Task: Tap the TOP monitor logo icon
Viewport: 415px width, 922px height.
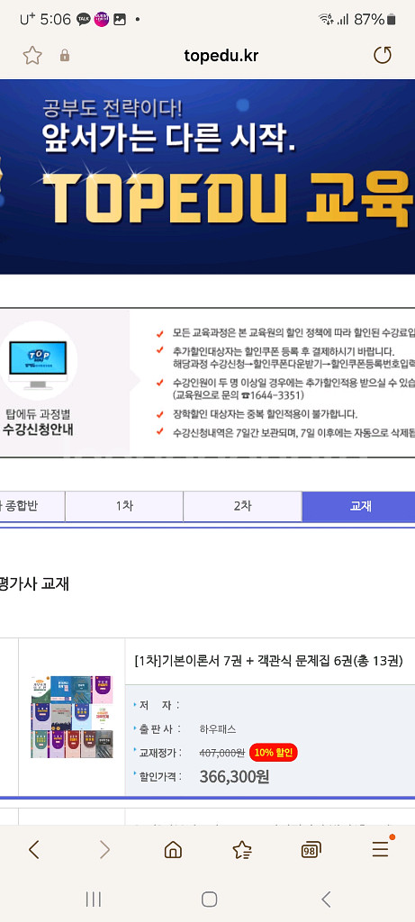Action: pos(38,360)
